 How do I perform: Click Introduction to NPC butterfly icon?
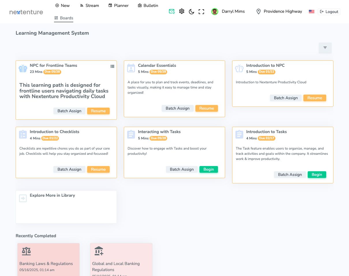coord(239,69)
